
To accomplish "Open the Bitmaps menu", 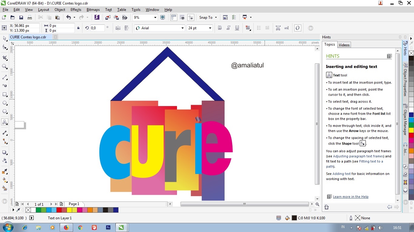I will (x=93, y=10).
